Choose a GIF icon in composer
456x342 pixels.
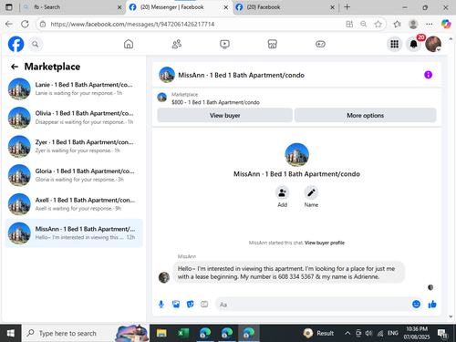(x=204, y=304)
